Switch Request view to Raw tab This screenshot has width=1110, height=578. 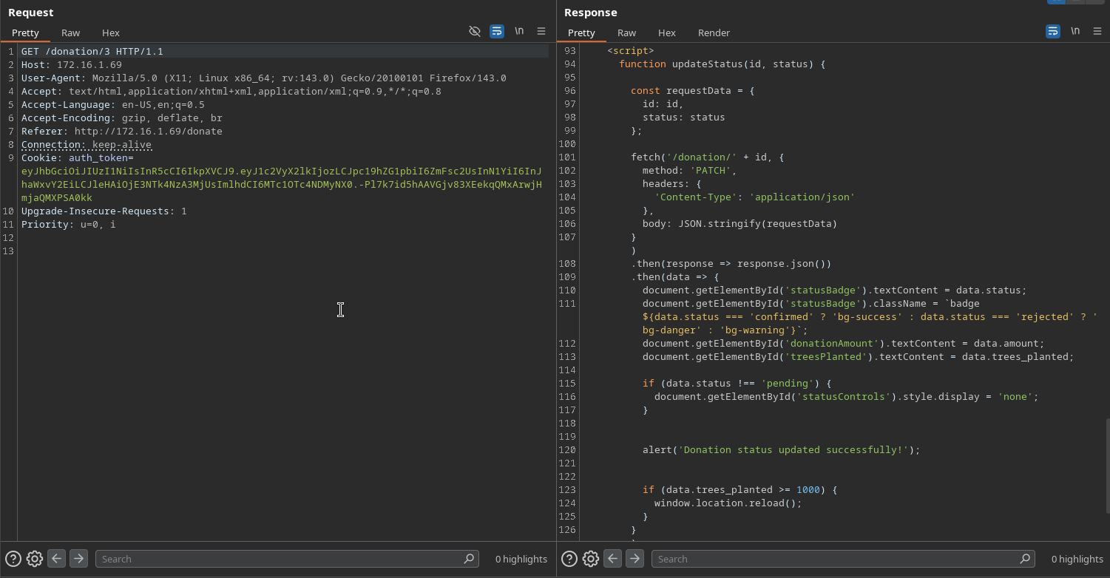pyautogui.click(x=70, y=33)
